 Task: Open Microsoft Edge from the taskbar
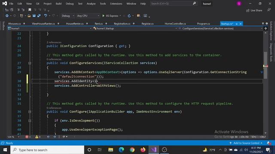(x=121, y=150)
